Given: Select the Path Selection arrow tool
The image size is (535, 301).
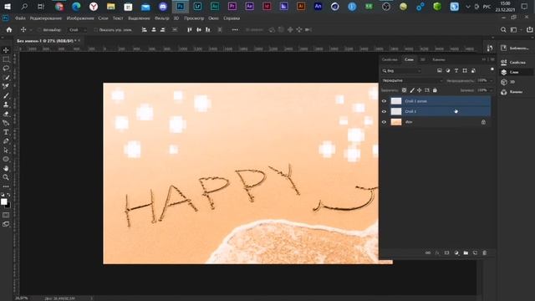Looking at the screenshot, I should pyautogui.click(x=6, y=150).
